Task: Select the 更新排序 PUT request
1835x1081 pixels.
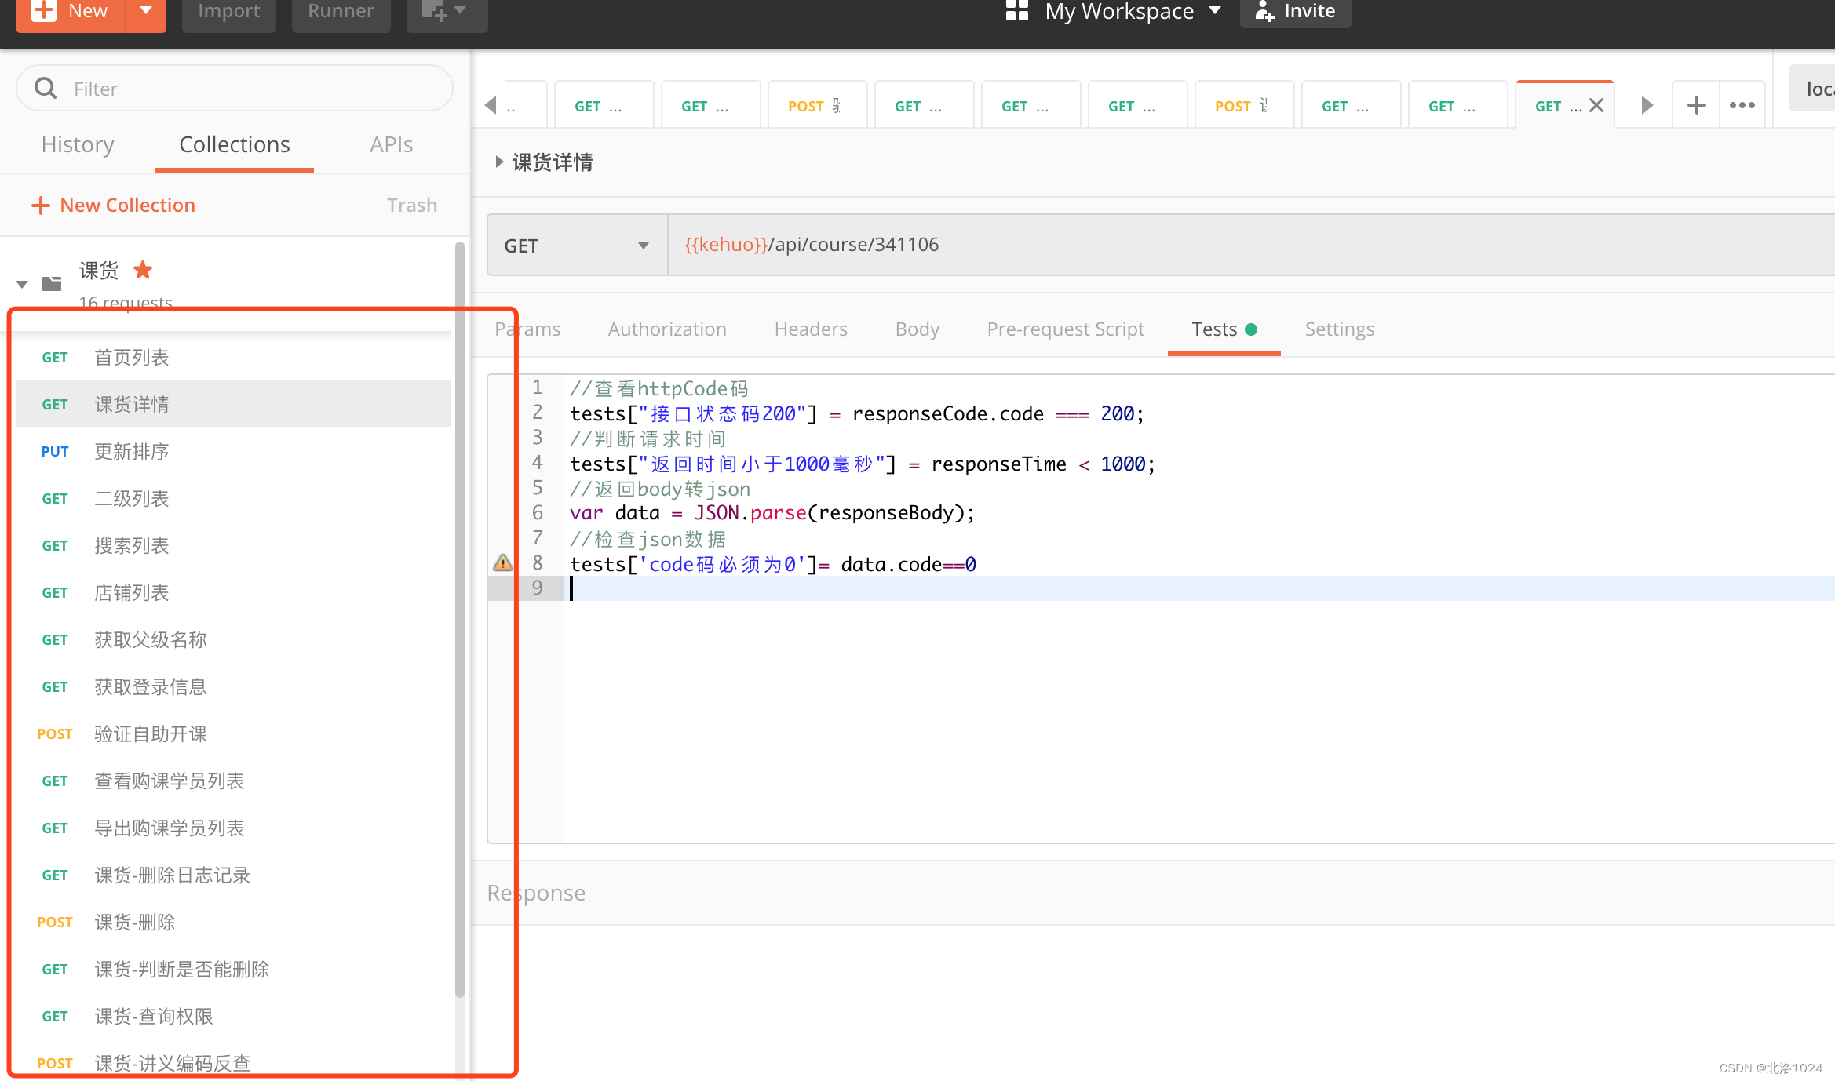Action: pyautogui.click(x=131, y=451)
